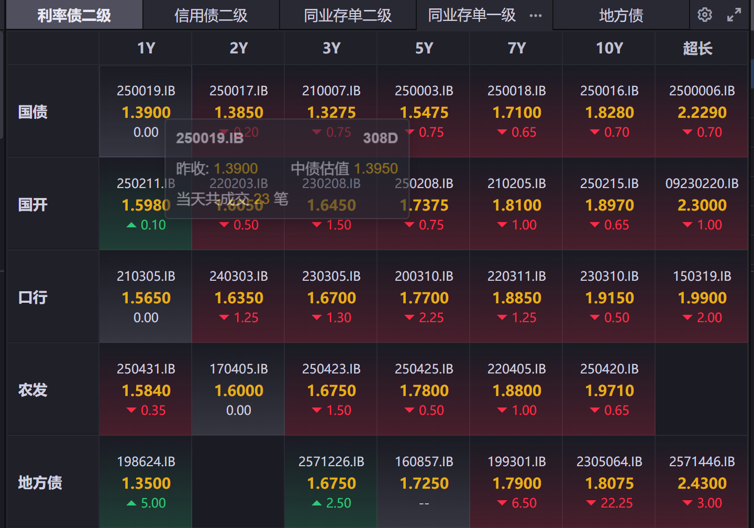
Task: Select the 利率债二级 tab
Action: click(74, 16)
